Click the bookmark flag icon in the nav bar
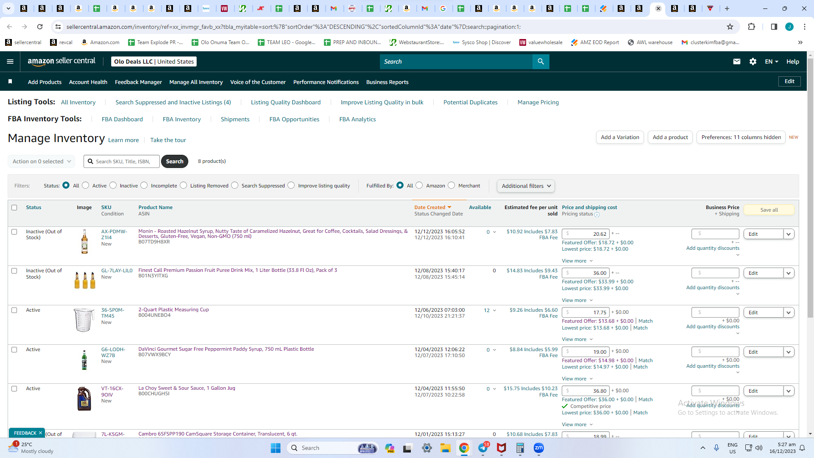Viewport: 814px width, 458px height. 10,81
